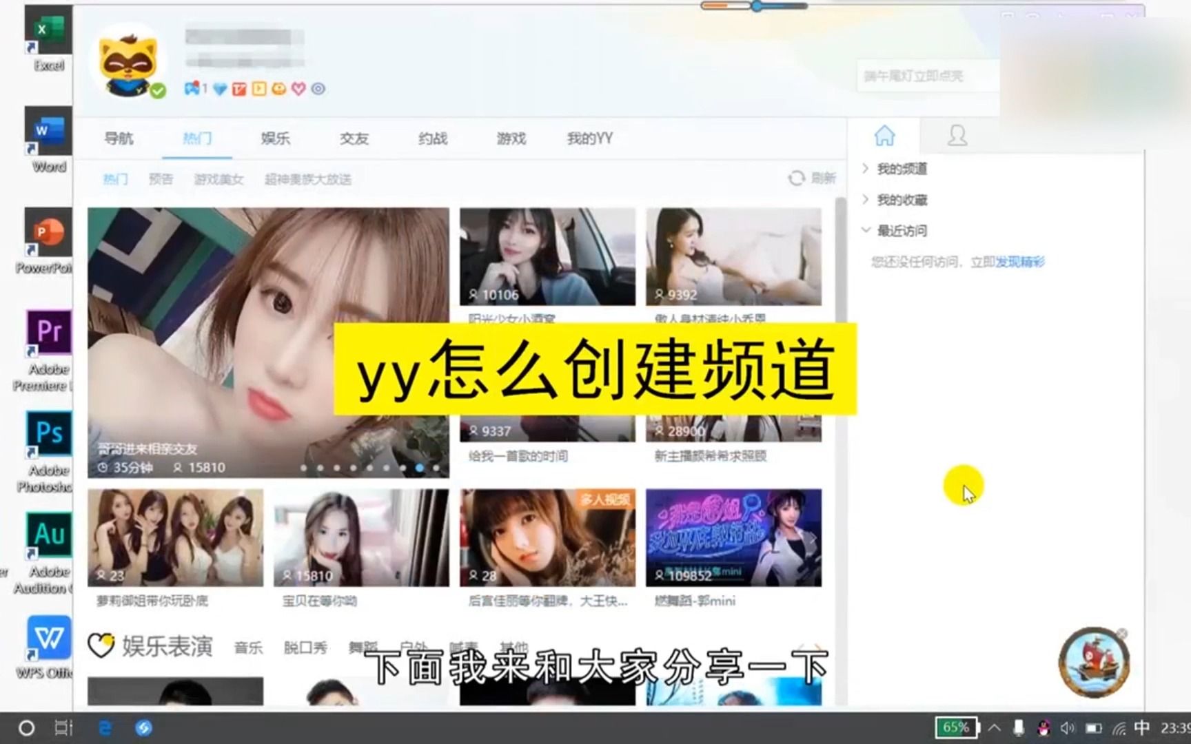This screenshot has height=744, width=1191.
Task: Click the blue circular target badge
Action: [318, 89]
